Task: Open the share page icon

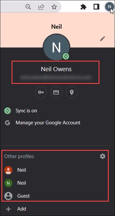Action: (x=41, y=7)
